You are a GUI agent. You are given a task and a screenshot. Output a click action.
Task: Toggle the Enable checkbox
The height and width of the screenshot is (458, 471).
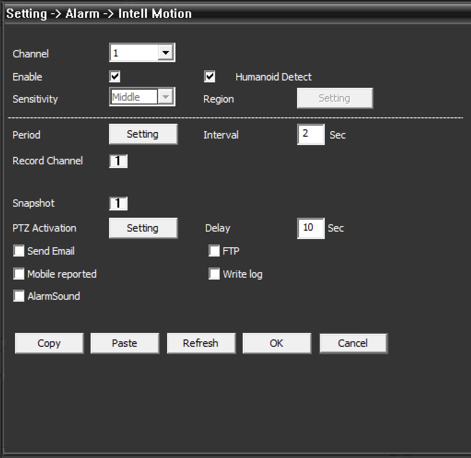pyautogui.click(x=115, y=76)
